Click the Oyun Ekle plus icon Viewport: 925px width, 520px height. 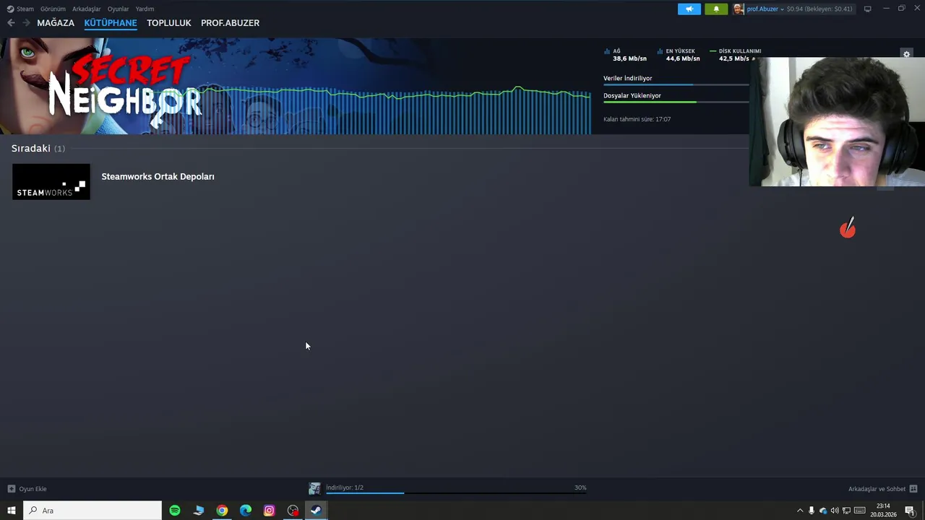(x=11, y=489)
